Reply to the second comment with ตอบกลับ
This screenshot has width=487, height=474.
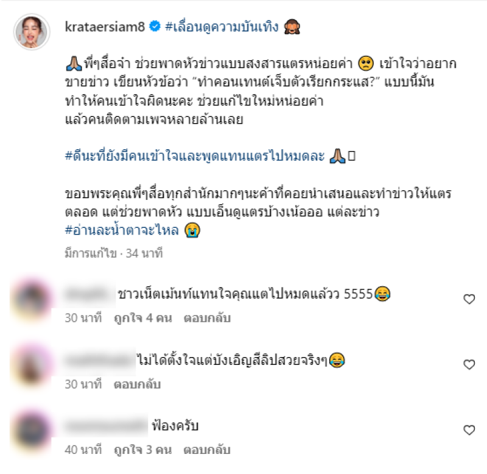(137, 384)
